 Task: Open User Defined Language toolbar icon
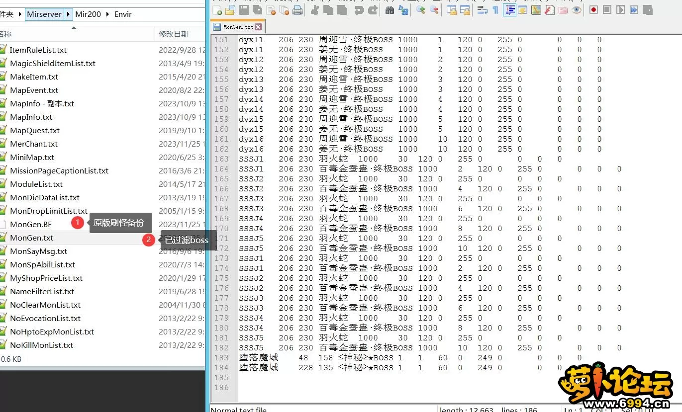[x=523, y=9]
